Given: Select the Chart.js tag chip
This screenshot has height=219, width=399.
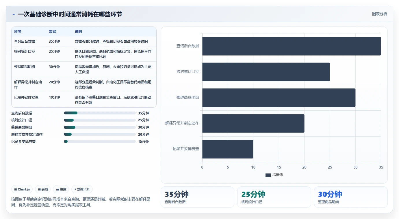Looking at the screenshot, I should (22, 189).
